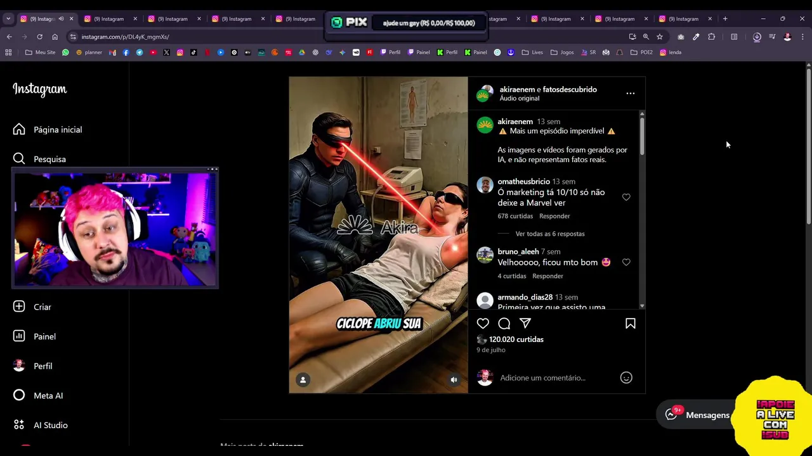This screenshot has height=456, width=812.
Task: Click the page vertical scrollbar
Action: click(x=808, y=146)
